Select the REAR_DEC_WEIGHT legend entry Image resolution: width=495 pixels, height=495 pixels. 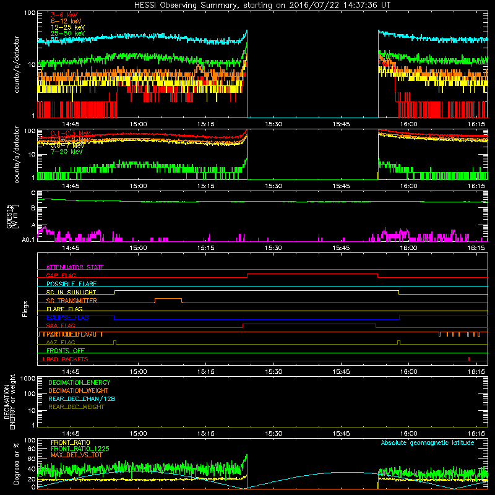click(76, 407)
